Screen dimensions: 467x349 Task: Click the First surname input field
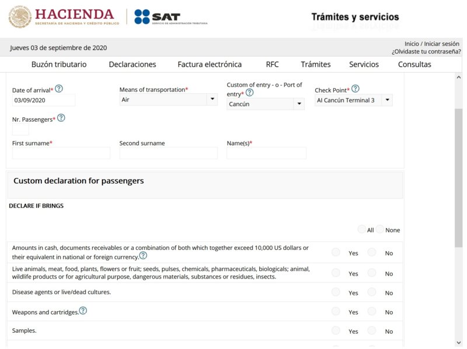(x=61, y=153)
